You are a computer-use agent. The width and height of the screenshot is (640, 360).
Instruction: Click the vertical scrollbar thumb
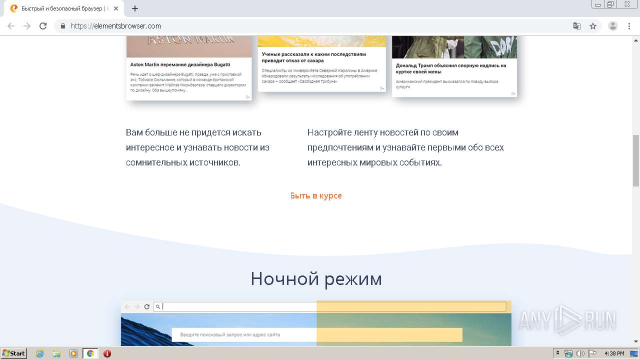(636, 160)
